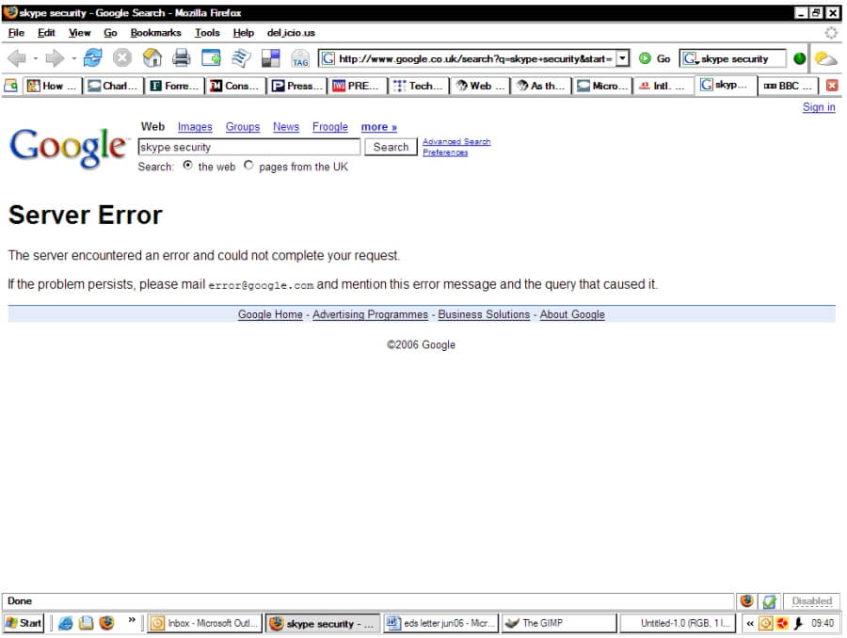Print the page with printer icon
The height and width of the screenshot is (638, 847).
point(182,57)
